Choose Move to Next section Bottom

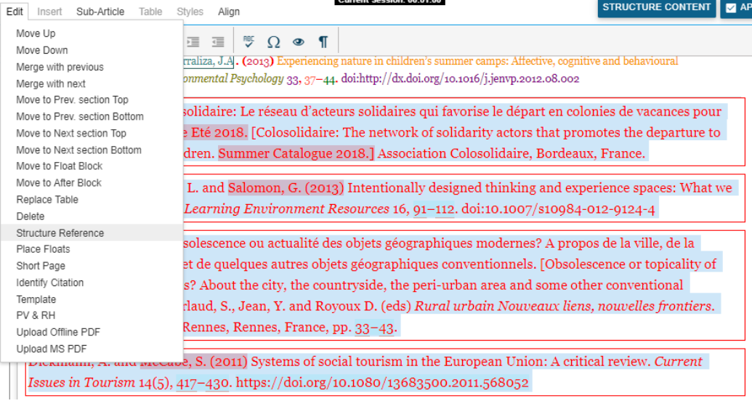point(92,150)
